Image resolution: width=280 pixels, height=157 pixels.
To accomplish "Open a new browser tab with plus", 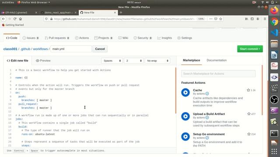I will [121, 13].
